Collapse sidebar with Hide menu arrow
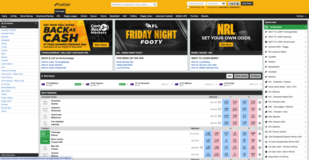The height and width of the screenshot is (160, 309). click(36, 20)
